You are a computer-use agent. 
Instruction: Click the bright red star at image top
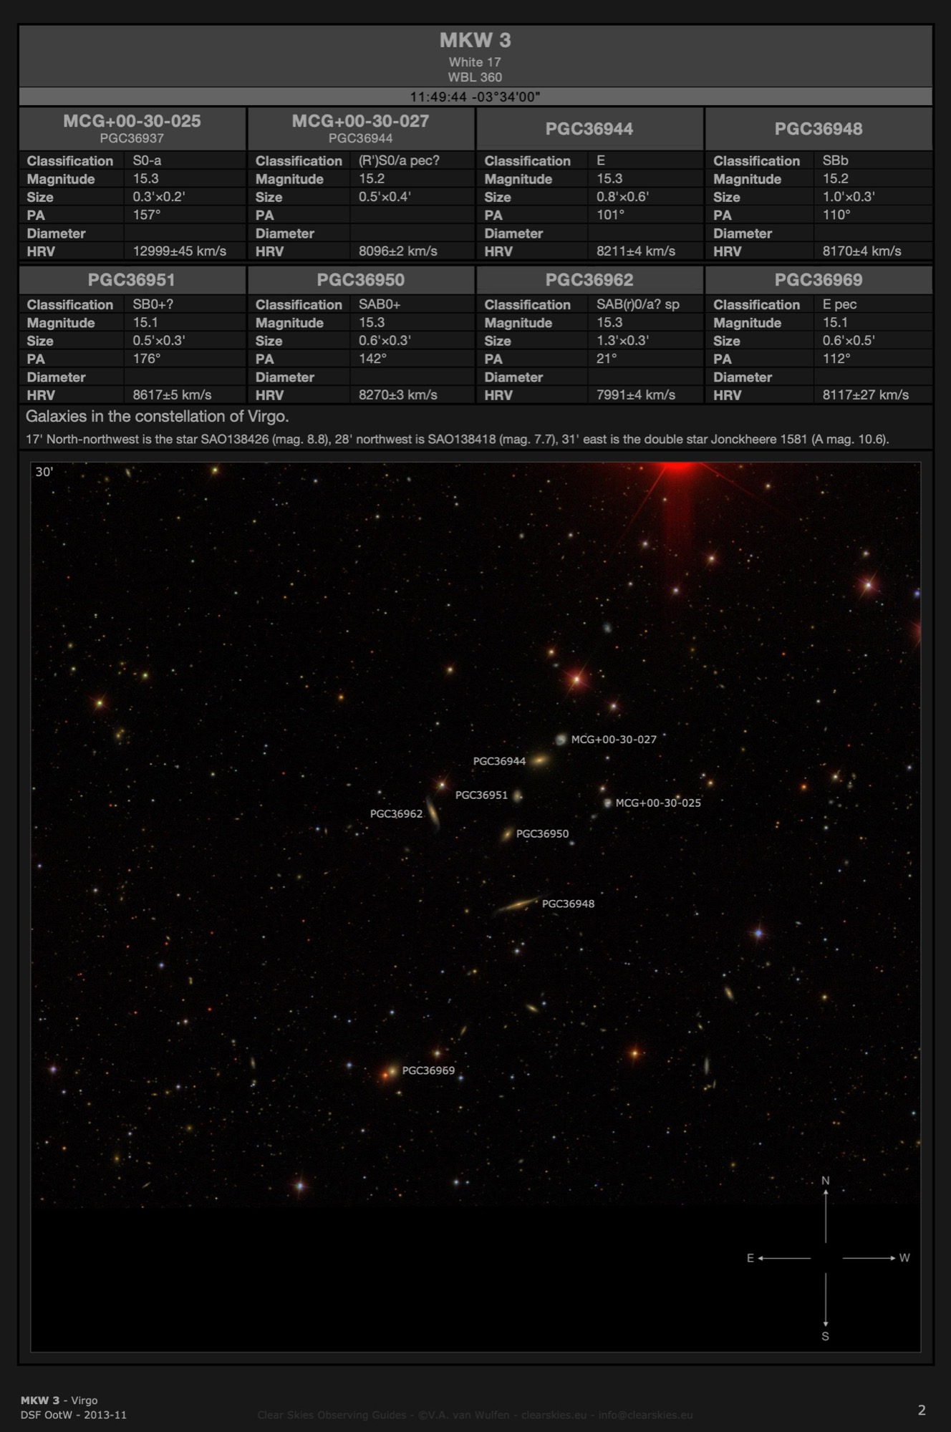click(x=677, y=468)
